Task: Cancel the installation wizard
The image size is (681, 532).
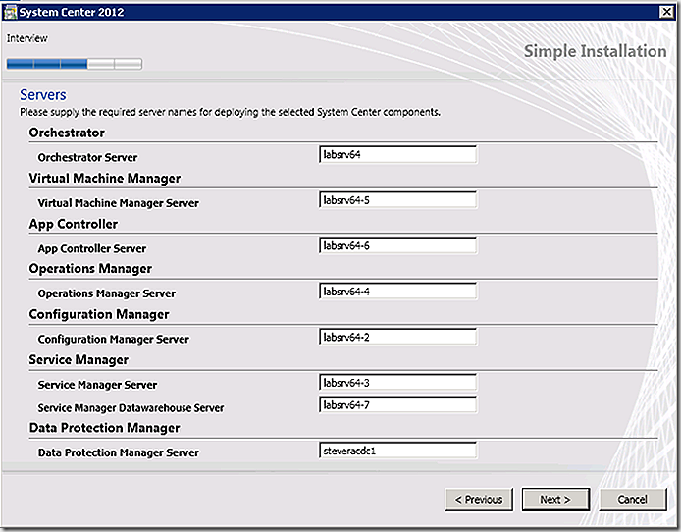Action: coord(633,500)
